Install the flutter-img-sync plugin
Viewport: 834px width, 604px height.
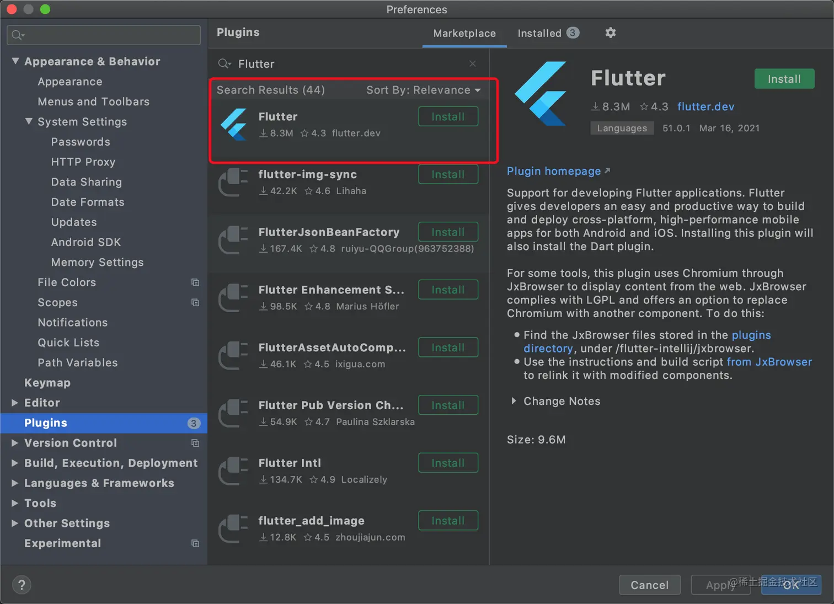[448, 174]
